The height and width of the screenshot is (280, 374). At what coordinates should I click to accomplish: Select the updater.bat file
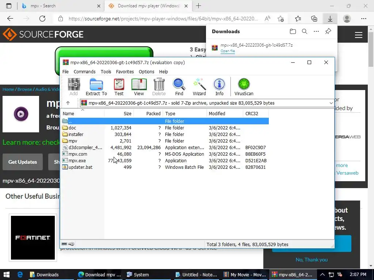pyautogui.click(x=165, y=167)
